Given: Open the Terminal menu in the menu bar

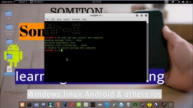Looking at the screenshot, I should (x=76, y=19).
